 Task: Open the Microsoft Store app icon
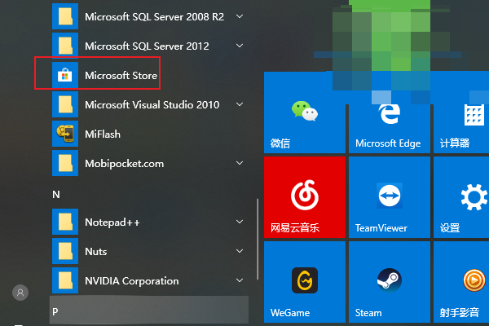[65, 75]
